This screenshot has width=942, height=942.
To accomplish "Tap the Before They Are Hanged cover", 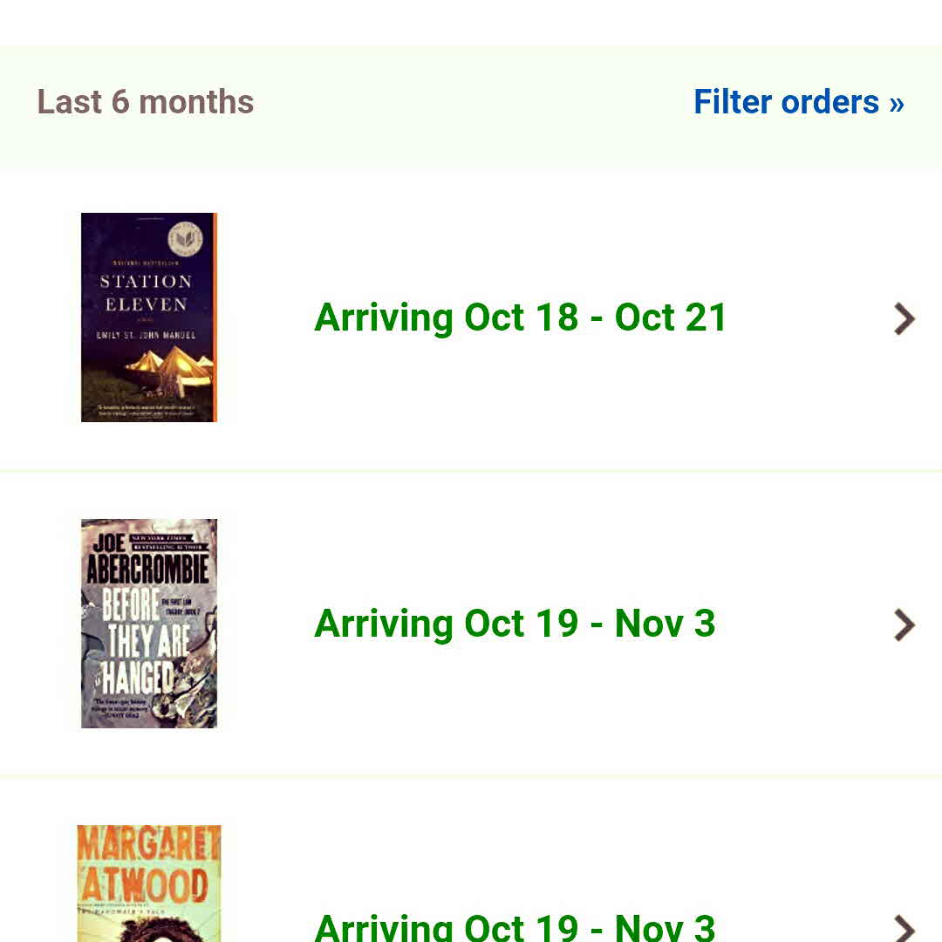I will click(148, 624).
